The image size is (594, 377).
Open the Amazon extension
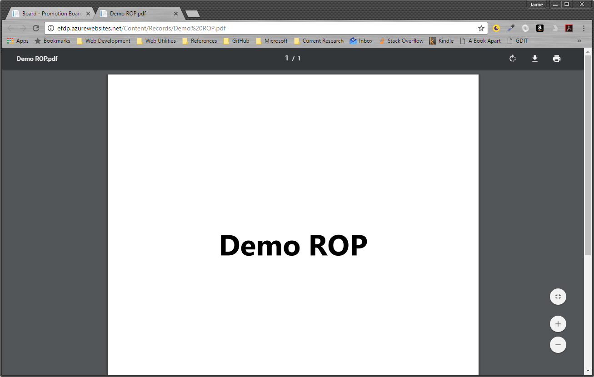tap(540, 28)
